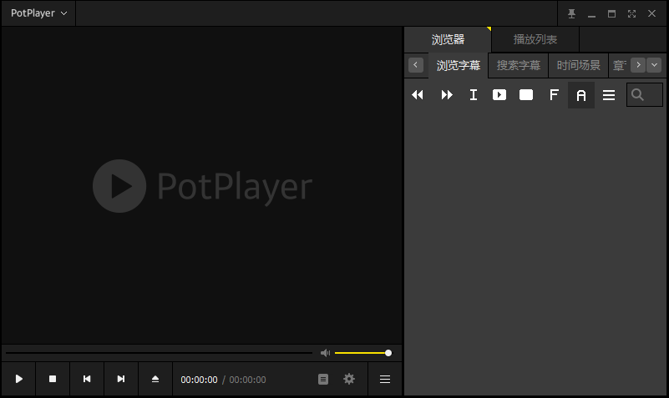
Task: Maximize the PotPlayer window
Action: point(611,13)
